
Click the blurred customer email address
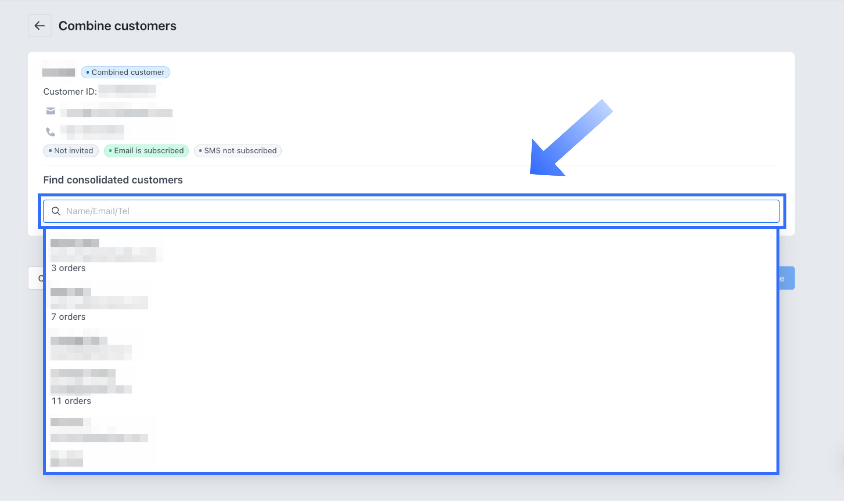[x=117, y=113]
